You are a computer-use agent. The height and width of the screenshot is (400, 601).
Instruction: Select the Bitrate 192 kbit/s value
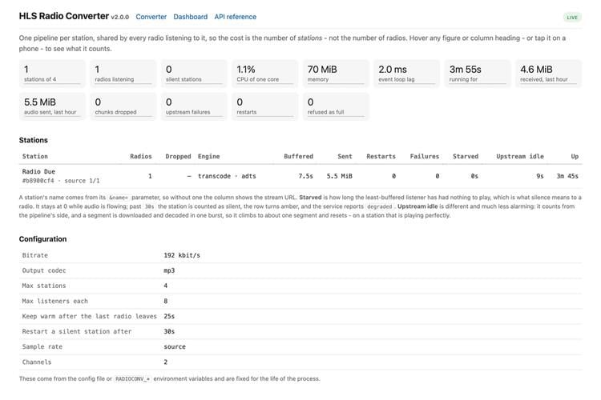pyautogui.click(x=182, y=255)
